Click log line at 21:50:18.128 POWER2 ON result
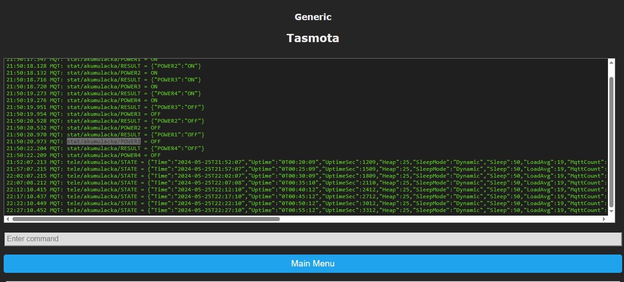 104,66
